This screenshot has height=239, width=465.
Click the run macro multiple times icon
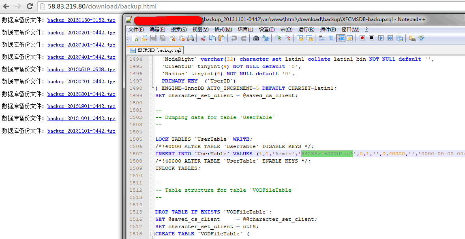coord(390,38)
